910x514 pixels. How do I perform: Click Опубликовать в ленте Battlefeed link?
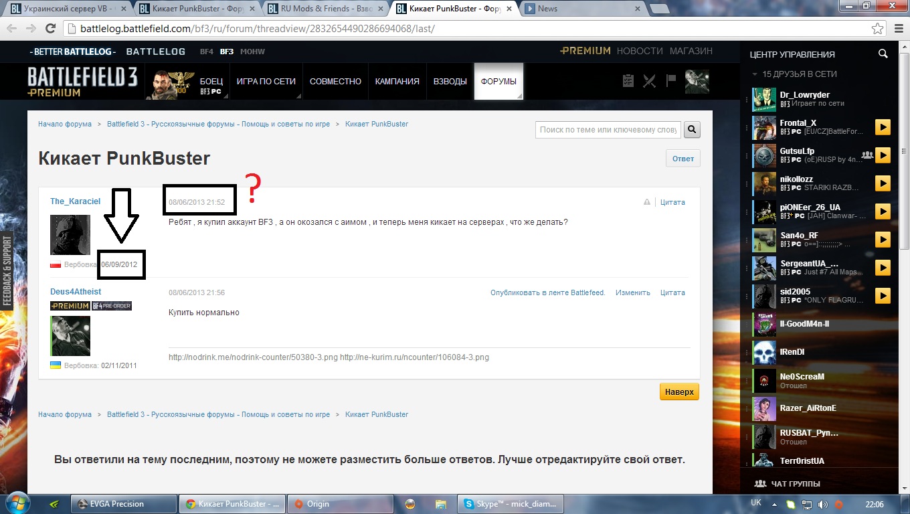pyautogui.click(x=547, y=292)
